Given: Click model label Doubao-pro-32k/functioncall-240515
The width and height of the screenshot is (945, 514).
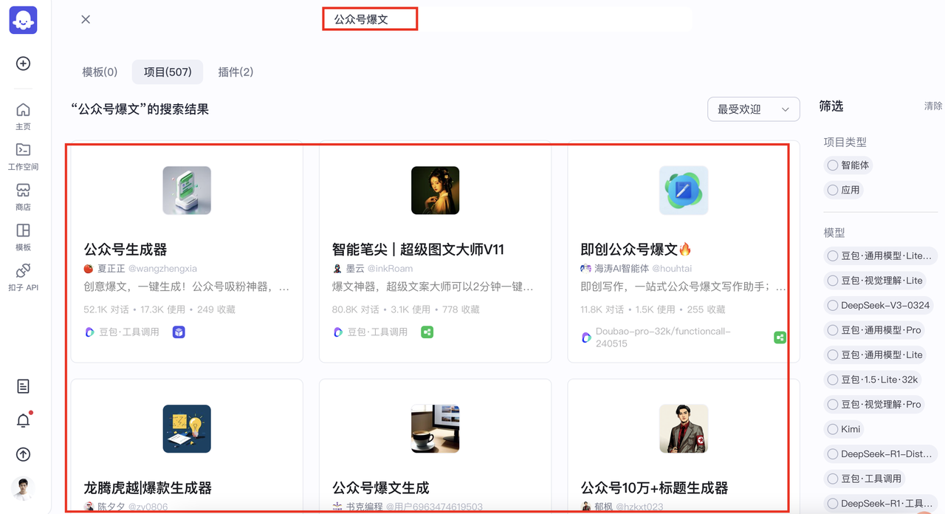Looking at the screenshot, I should coord(663,337).
